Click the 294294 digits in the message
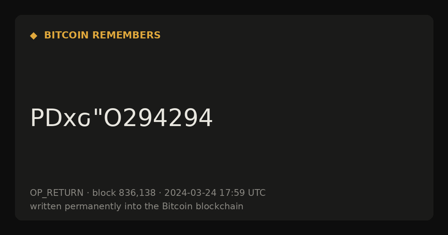The image size is (448, 235). (x=170, y=118)
